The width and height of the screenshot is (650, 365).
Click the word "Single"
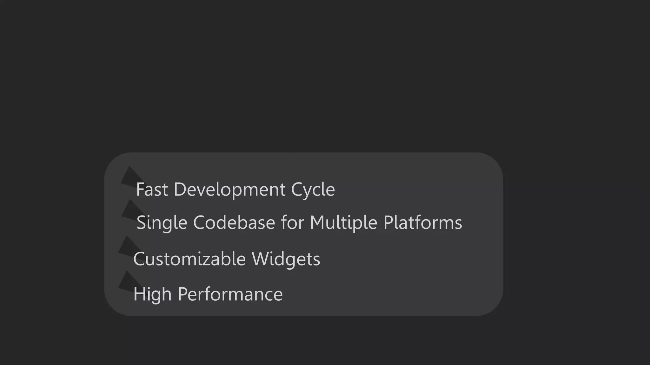click(162, 222)
